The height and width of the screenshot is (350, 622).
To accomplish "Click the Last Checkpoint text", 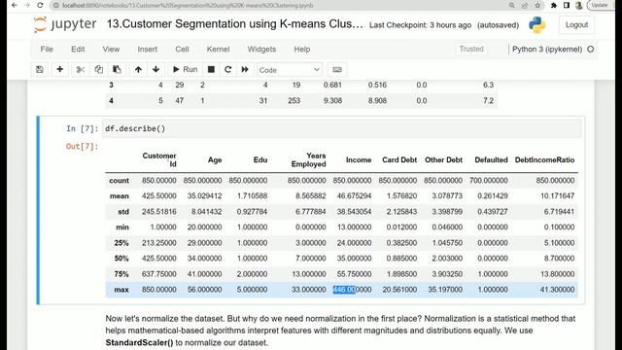I will (x=420, y=25).
